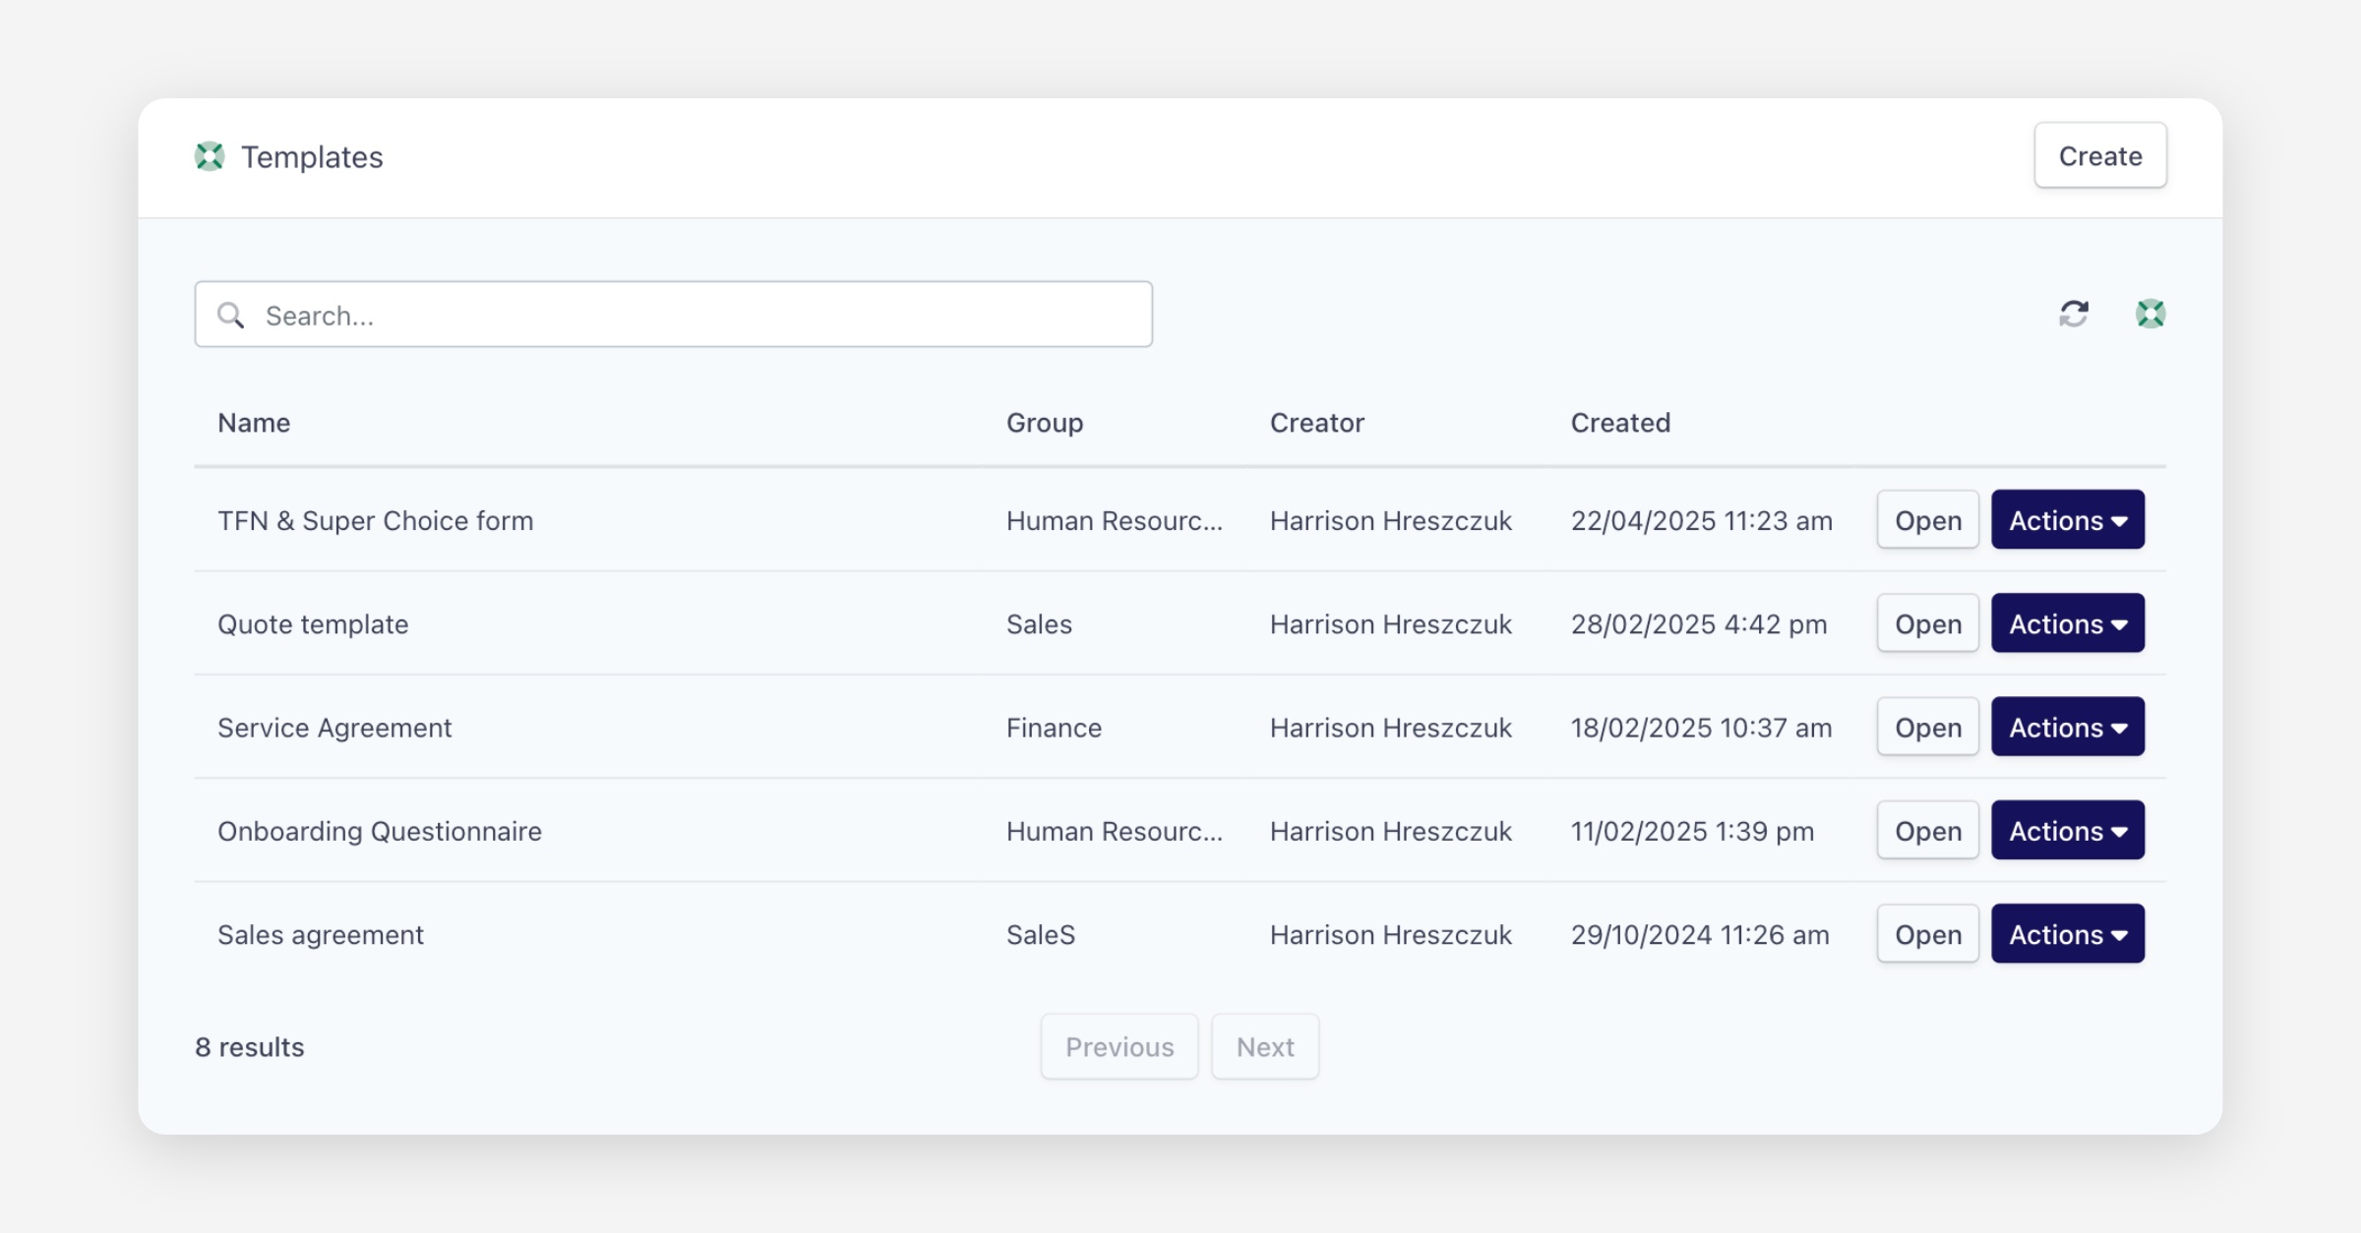Viewport: 2361px width, 1233px height.
Task: Expand Actions menu for Quote template
Action: coord(2067,623)
